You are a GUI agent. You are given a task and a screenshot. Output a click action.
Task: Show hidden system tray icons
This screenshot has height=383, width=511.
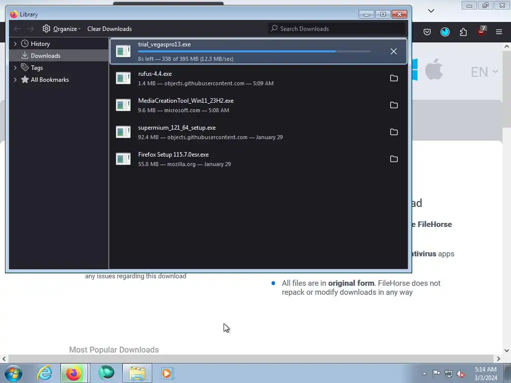click(424, 374)
